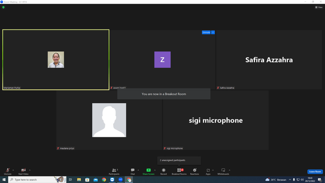Open Task View on the taskbar

71,179
